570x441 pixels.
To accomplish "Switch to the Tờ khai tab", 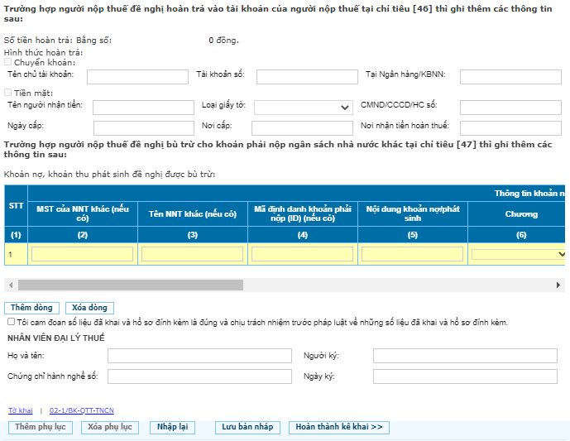I will tap(20, 410).
